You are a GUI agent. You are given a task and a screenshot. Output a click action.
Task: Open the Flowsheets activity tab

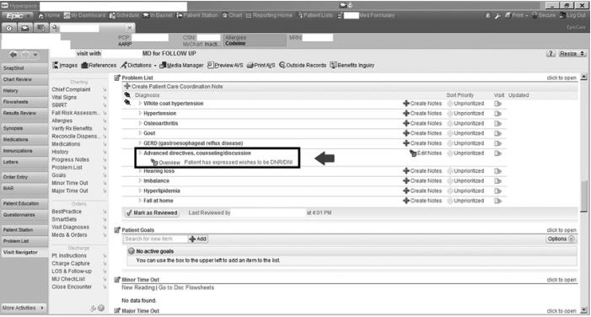point(24,102)
